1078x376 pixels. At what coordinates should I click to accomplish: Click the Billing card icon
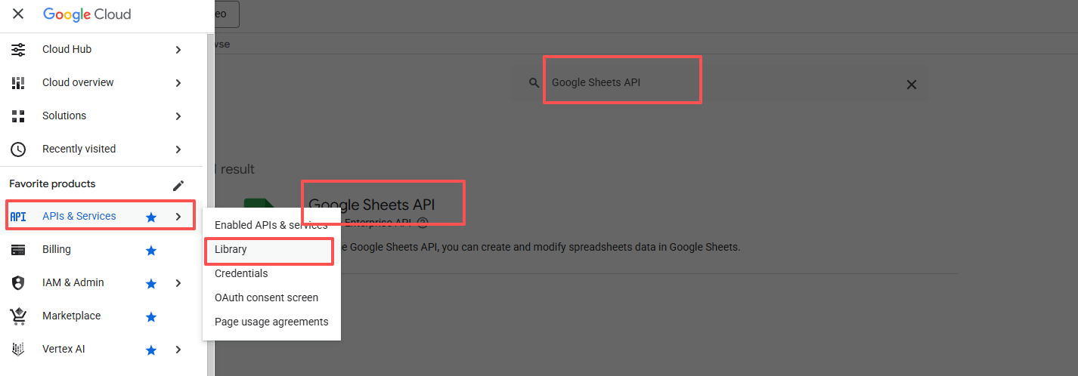coord(18,250)
